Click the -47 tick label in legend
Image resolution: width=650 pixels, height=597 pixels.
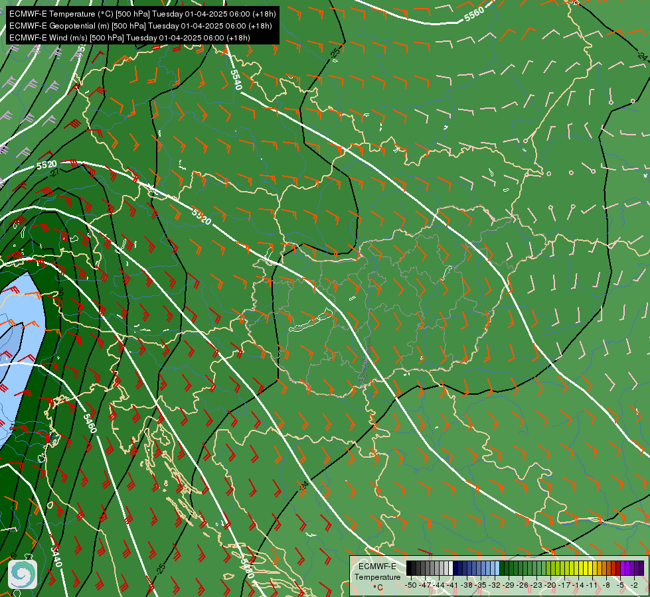(x=425, y=585)
